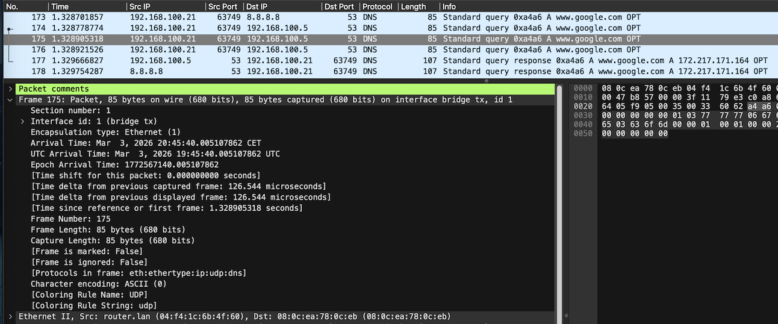Click the related-packet marker beside packet 174
Screen dimensions: 778x324
pyautogui.click(x=9, y=28)
